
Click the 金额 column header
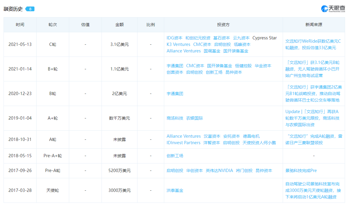pyautogui.click(x=119, y=25)
